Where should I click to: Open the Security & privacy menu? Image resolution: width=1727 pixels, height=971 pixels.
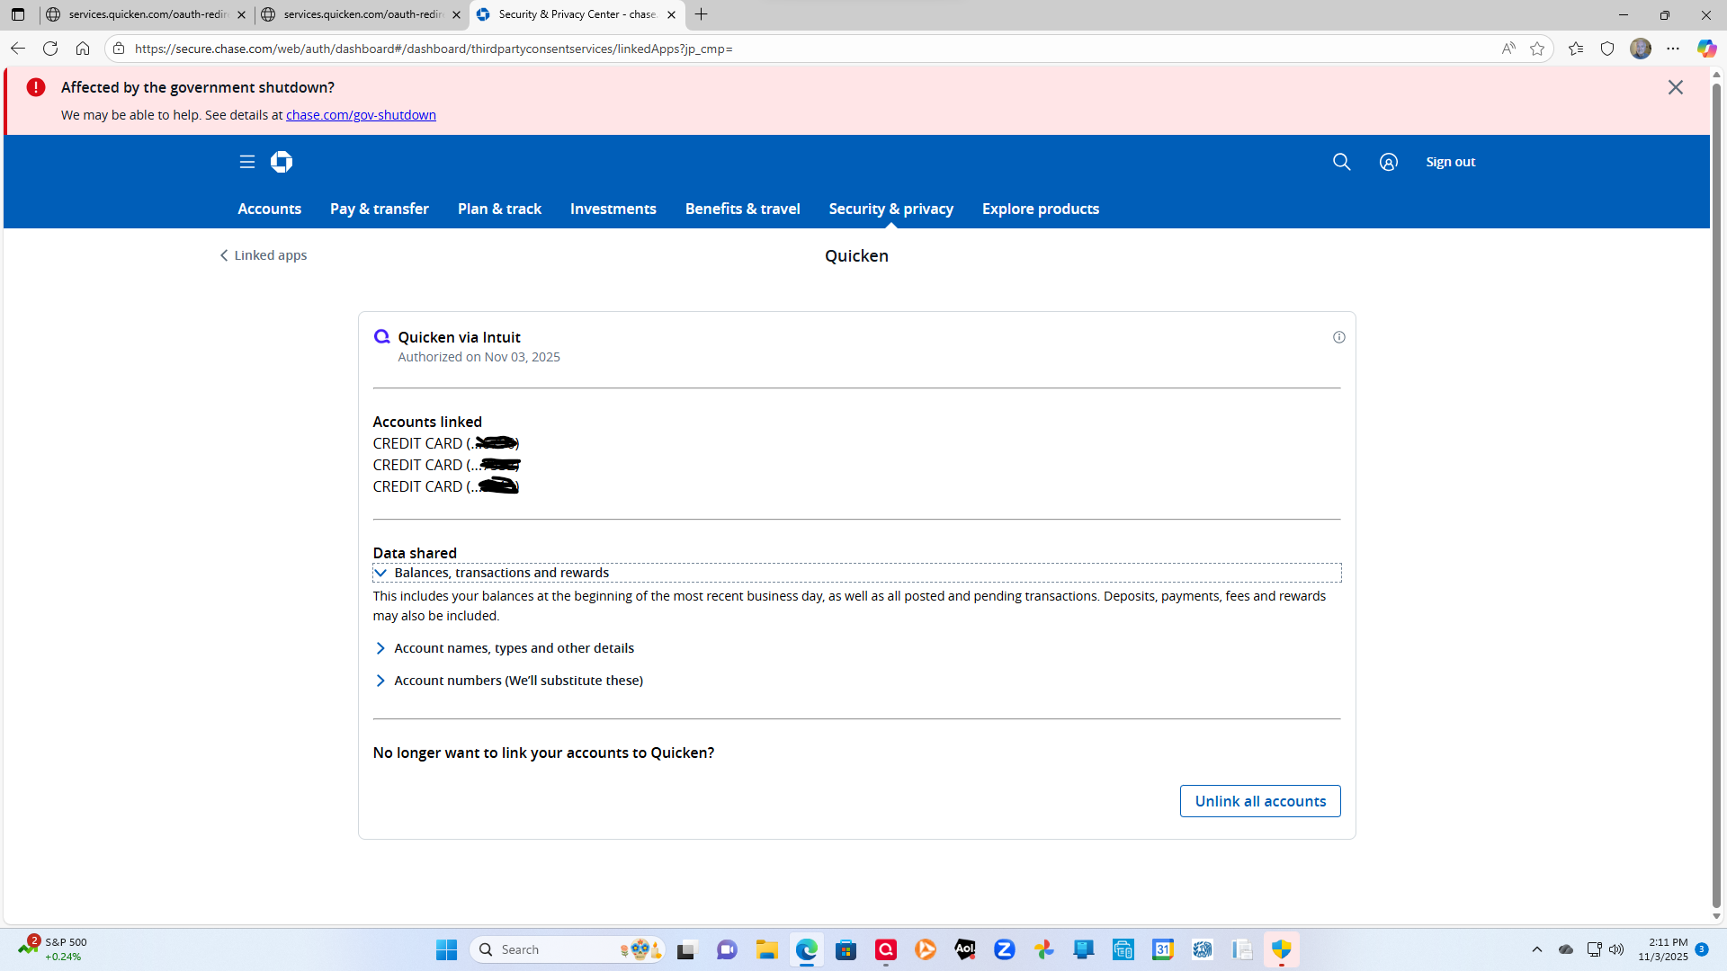click(890, 209)
